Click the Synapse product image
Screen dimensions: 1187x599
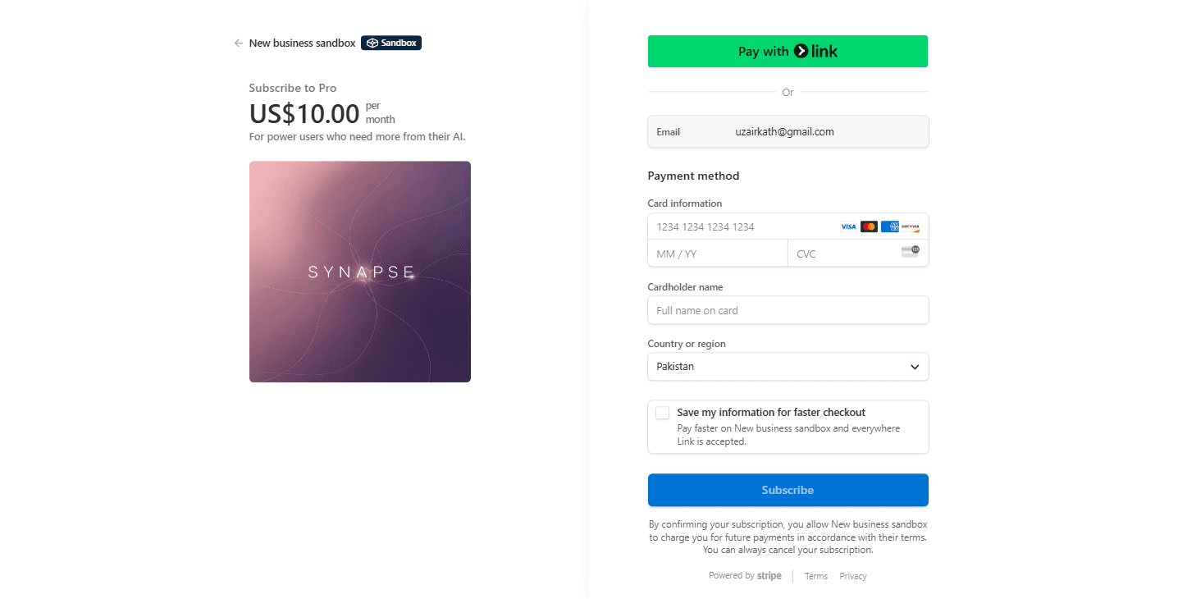coord(360,272)
